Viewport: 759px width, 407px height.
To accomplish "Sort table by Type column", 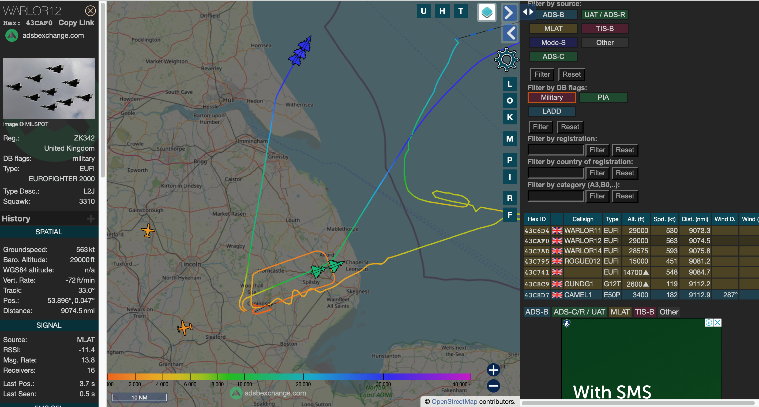I will click(x=612, y=219).
